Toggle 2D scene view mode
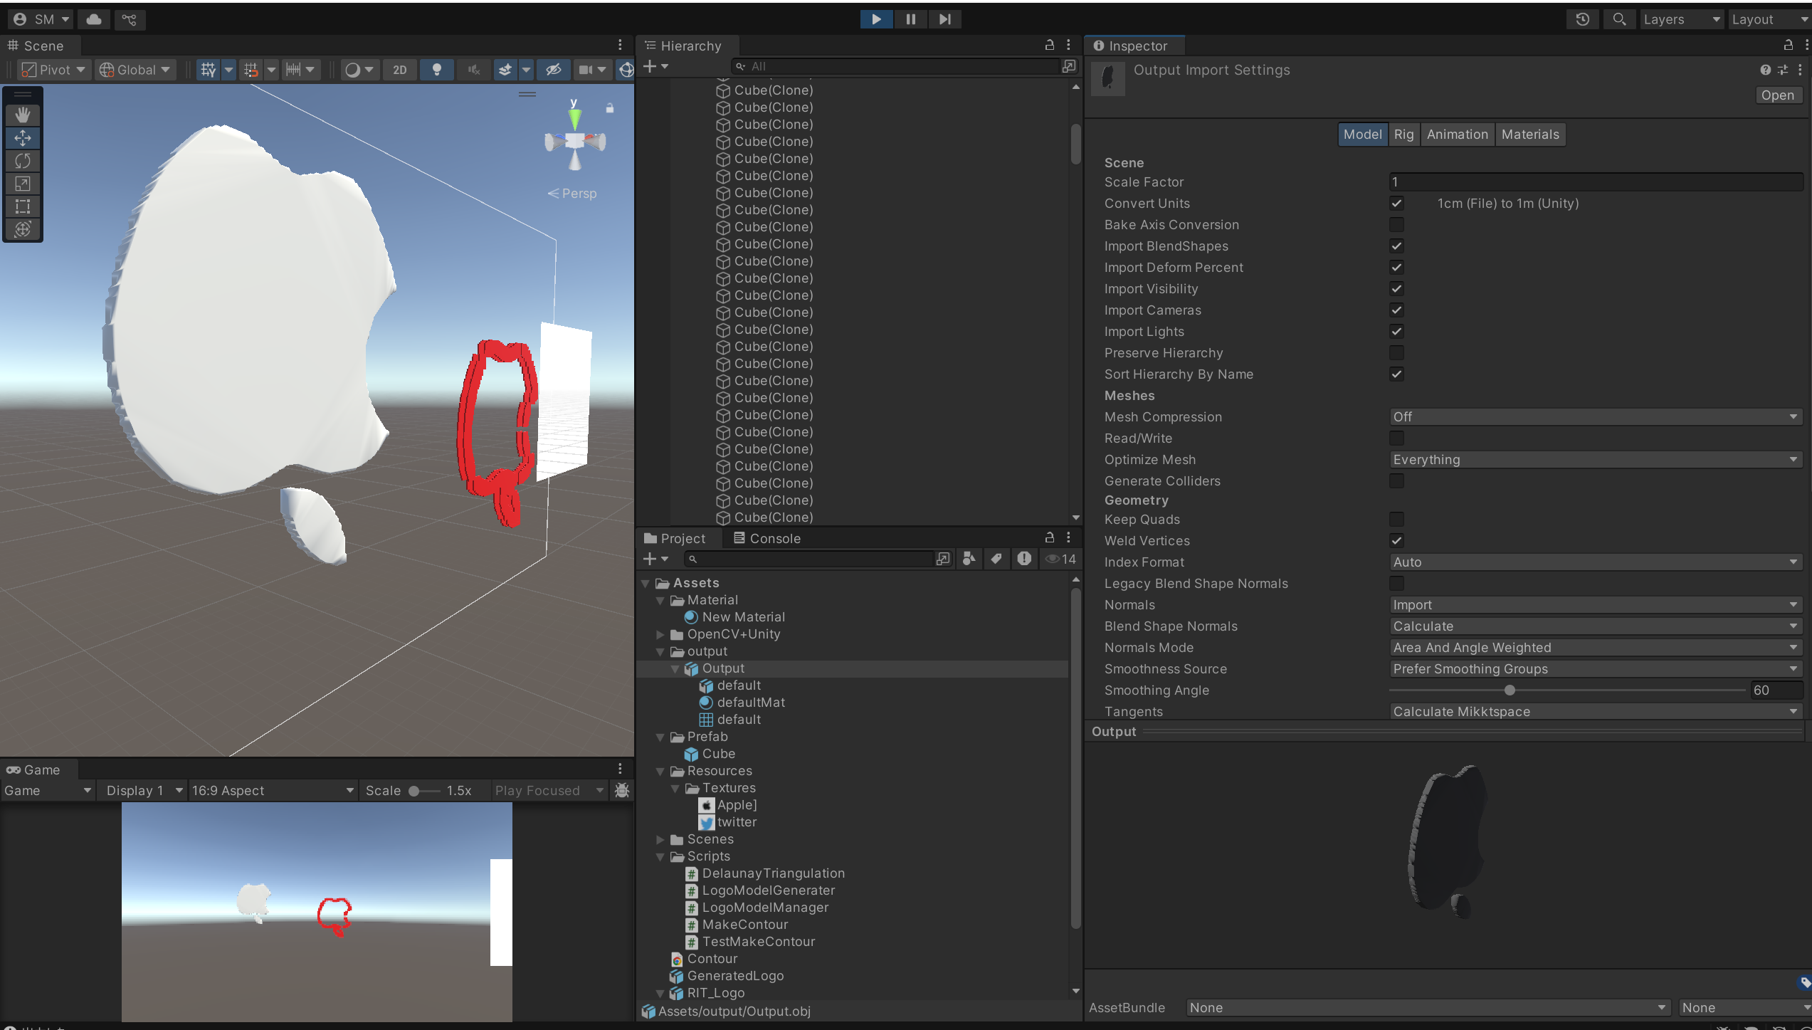This screenshot has height=1030, width=1812. tap(400, 70)
